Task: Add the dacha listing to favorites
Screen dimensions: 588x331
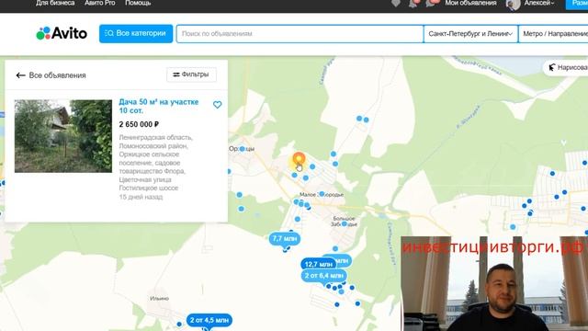Action: click(217, 105)
